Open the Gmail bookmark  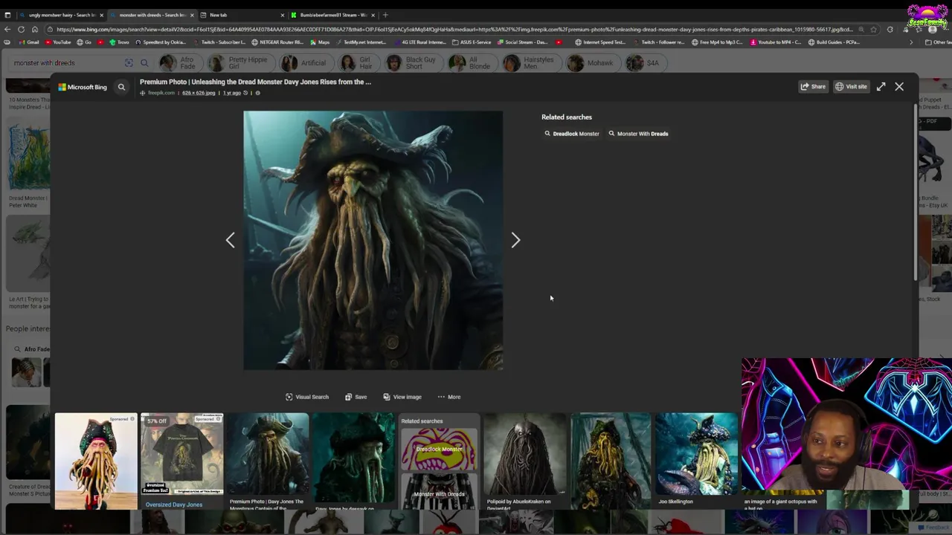pos(28,42)
